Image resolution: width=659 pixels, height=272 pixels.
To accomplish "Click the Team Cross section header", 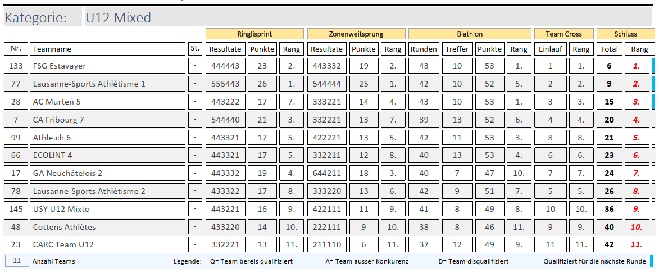I will click(564, 34).
